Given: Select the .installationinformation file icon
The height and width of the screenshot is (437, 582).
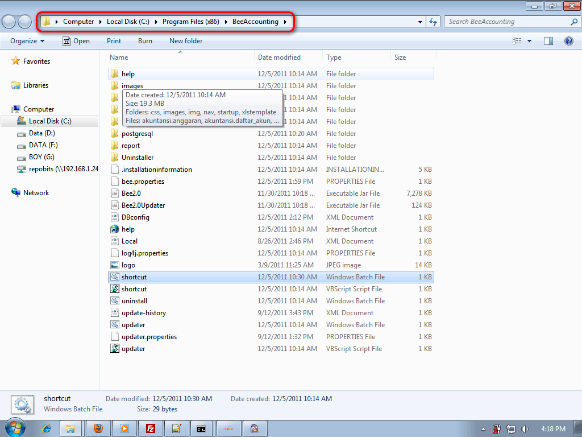Looking at the screenshot, I should click(x=115, y=169).
